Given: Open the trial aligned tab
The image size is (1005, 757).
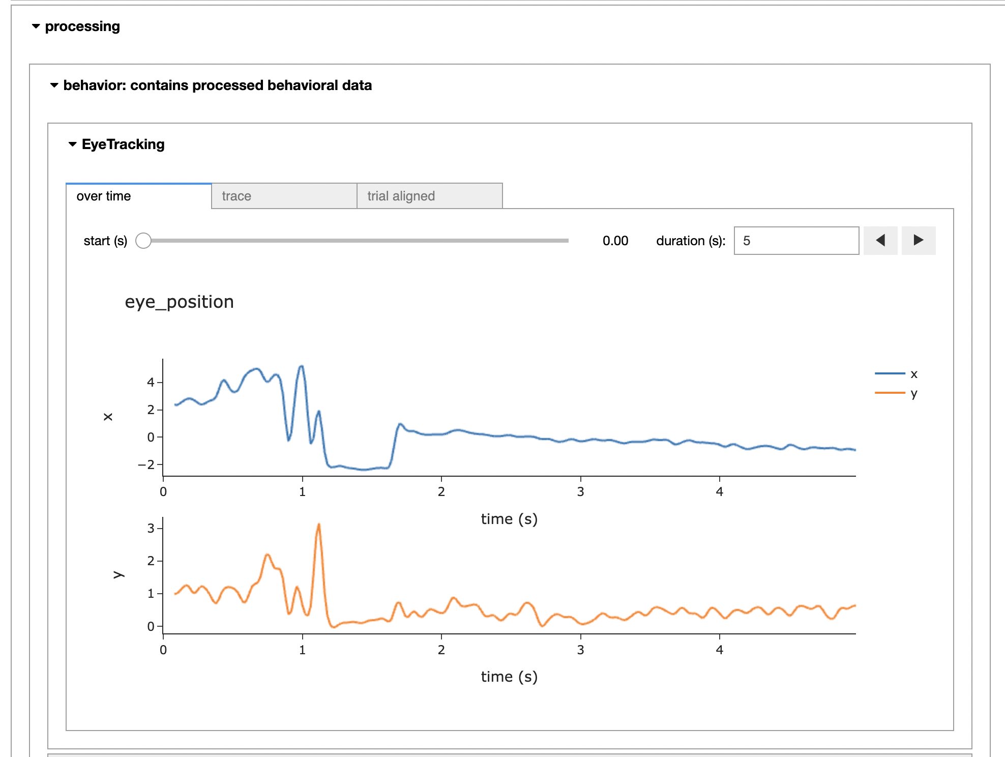Looking at the screenshot, I should (x=430, y=196).
